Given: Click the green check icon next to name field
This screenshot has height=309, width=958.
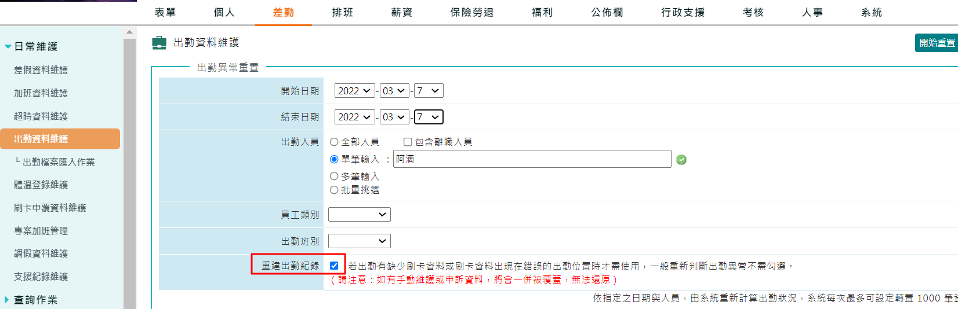Looking at the screenshot, I should click(681, 160).
